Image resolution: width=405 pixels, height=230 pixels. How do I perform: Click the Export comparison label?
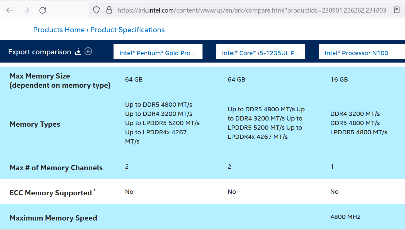tap(40, 52)
